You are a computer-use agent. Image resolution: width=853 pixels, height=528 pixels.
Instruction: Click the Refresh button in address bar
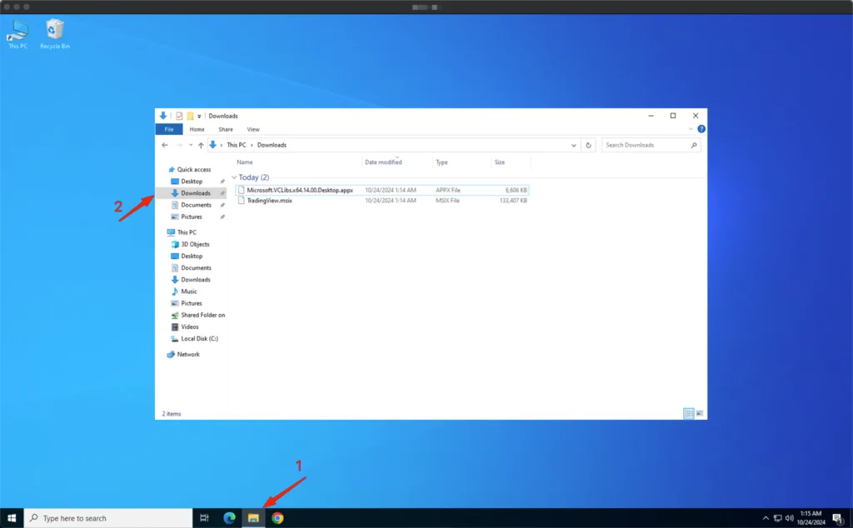click(589, 145)
